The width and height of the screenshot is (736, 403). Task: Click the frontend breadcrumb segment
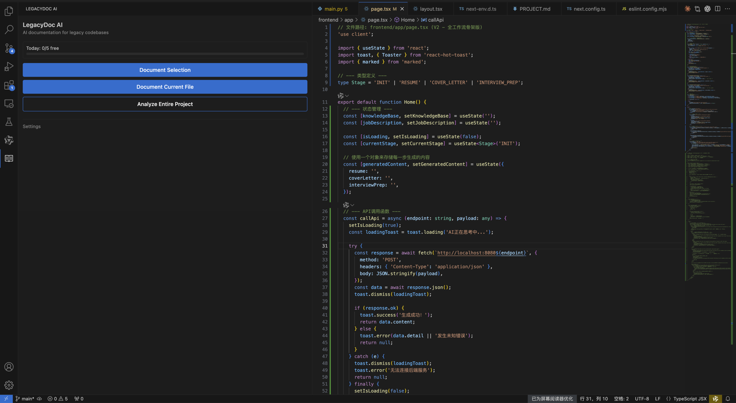coord(328,20)
